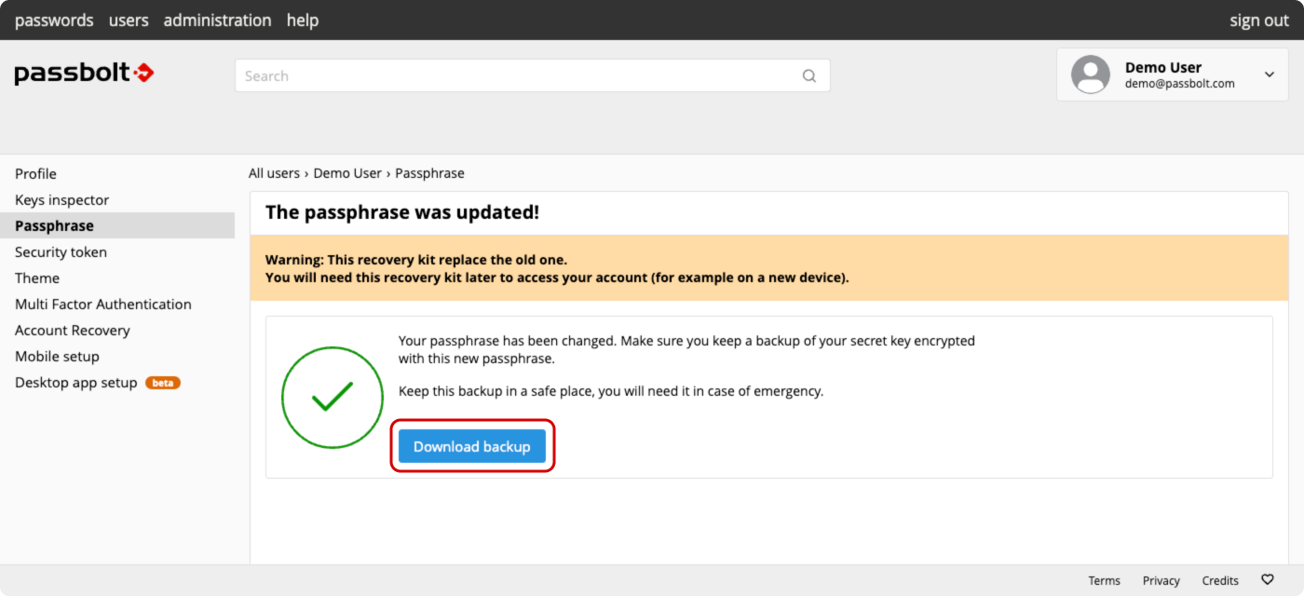Select Passphrase in the sidebar
Screen dimensions: 1304x596
coord(117,225)
